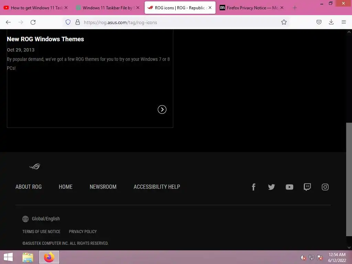Click the circled arrow on themes card

162,110
